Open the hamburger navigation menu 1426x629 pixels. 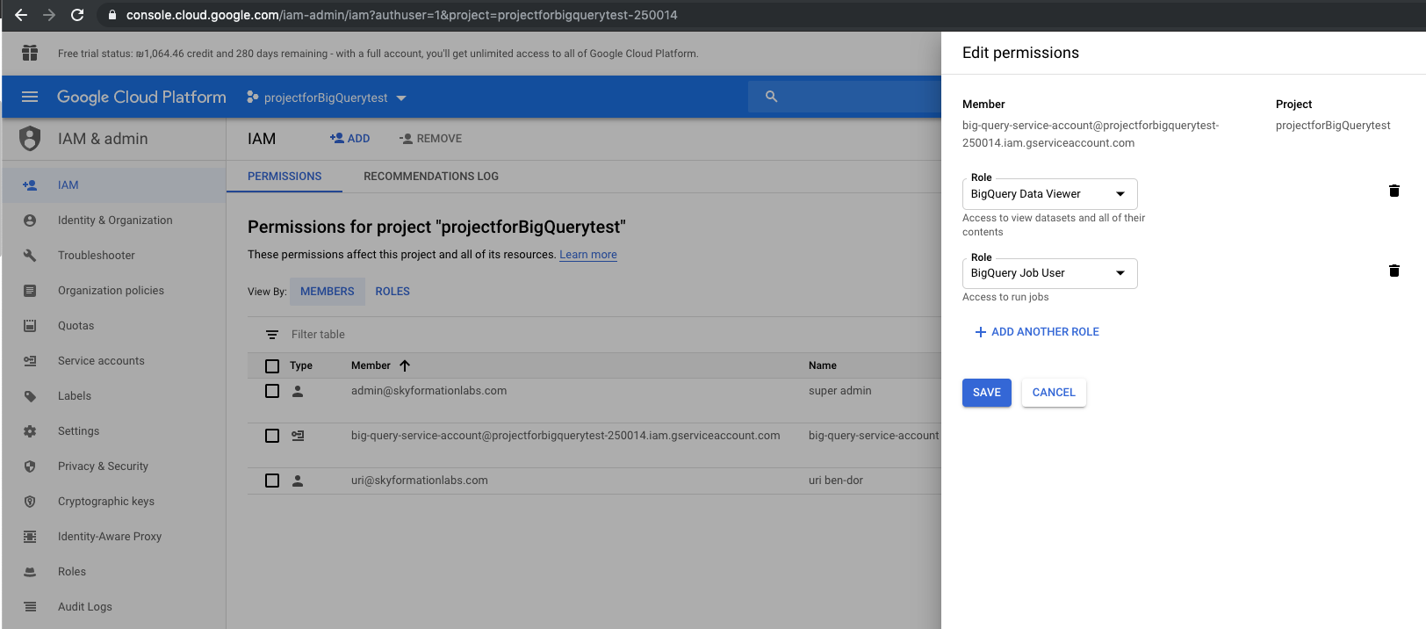[30, 97]
